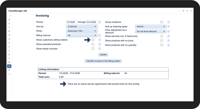Click the key icon in the sidebar
The image size is (200, 109).
[9, 47]
